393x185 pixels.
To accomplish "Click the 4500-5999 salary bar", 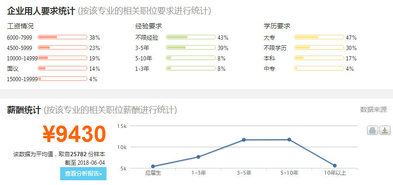I will click(63, 48).
